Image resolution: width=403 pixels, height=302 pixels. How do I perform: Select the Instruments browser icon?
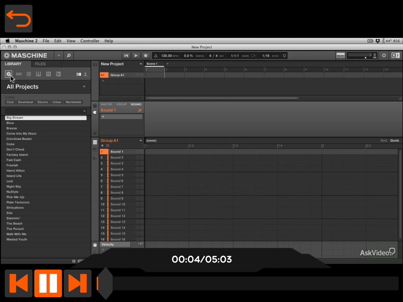tap(38, 74)
